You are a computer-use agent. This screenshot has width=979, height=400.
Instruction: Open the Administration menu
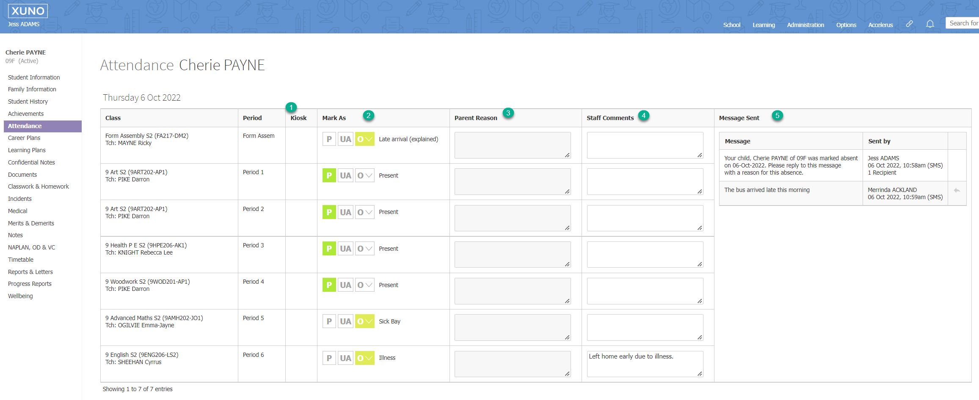tap(805, 25)
